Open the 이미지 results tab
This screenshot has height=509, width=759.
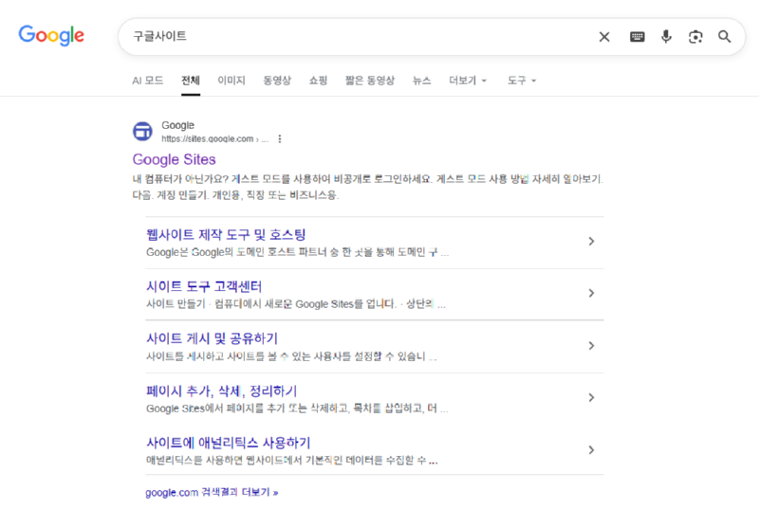coord(231,81)
